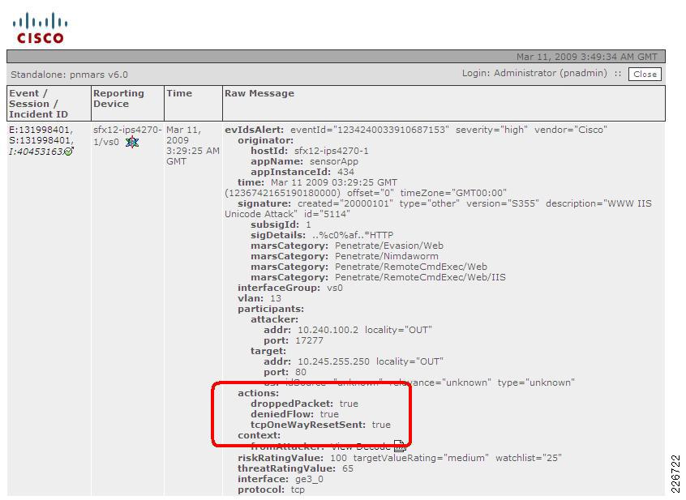Image resolution: width=686 pixels, height=500 pixels.
Task: Click interface ge3_0 line
Action: coord(281,479)
